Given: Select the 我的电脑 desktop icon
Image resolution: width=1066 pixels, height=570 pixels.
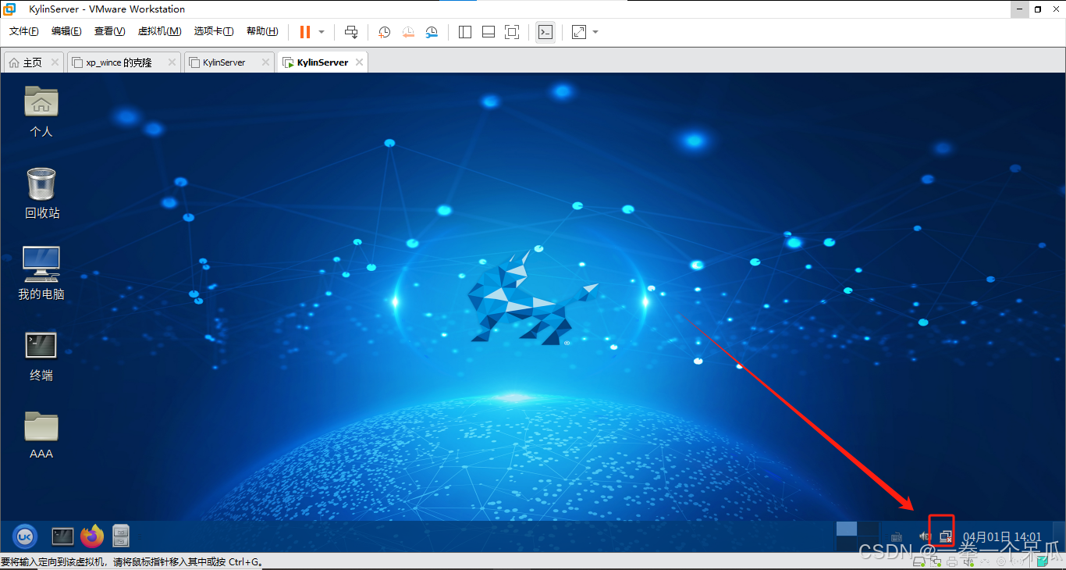Looking at the screenshot, I should (41, 274).
